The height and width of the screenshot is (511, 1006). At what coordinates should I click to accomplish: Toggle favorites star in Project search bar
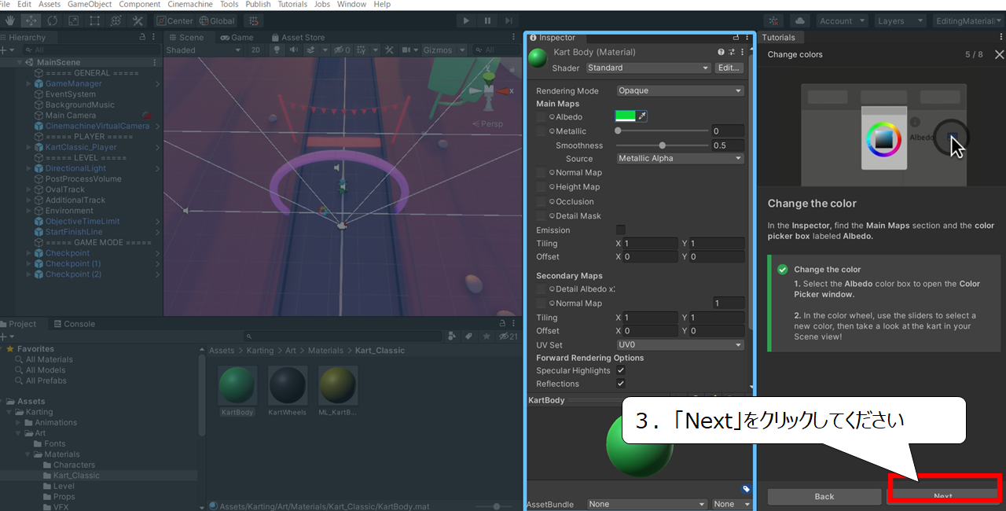486,336
